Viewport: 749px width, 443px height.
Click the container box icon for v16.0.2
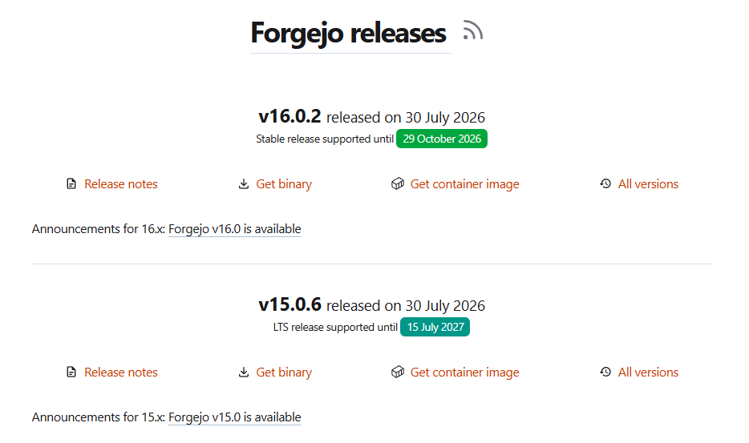398,183
